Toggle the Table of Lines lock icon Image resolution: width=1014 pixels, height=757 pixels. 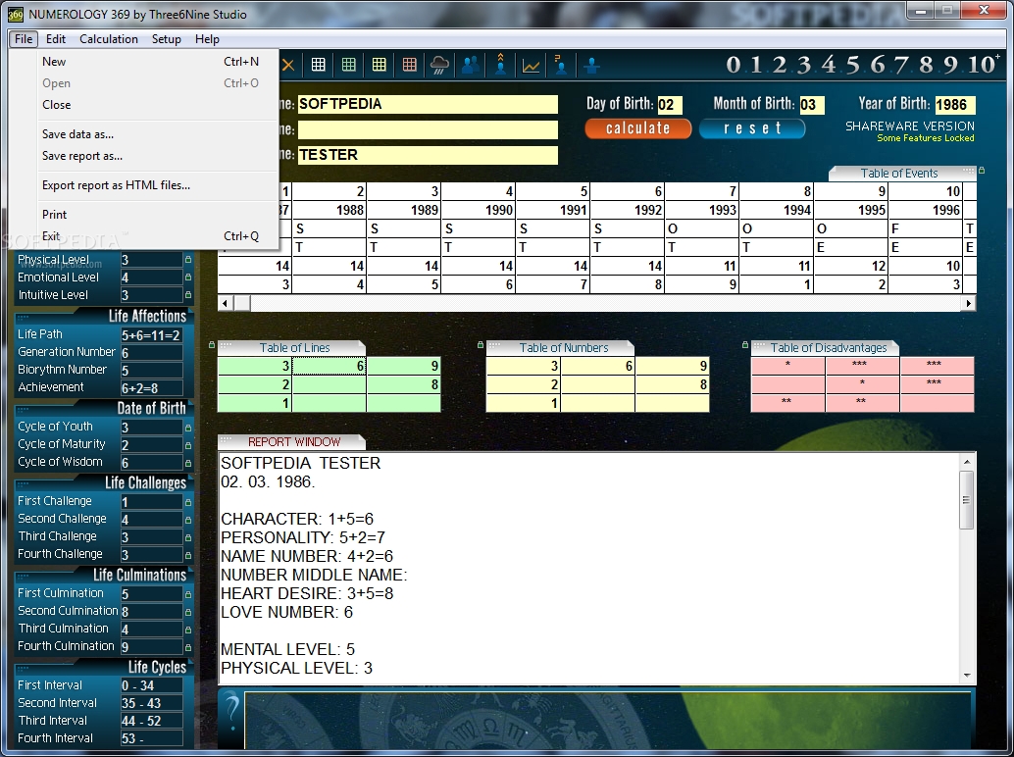(212, 345)
